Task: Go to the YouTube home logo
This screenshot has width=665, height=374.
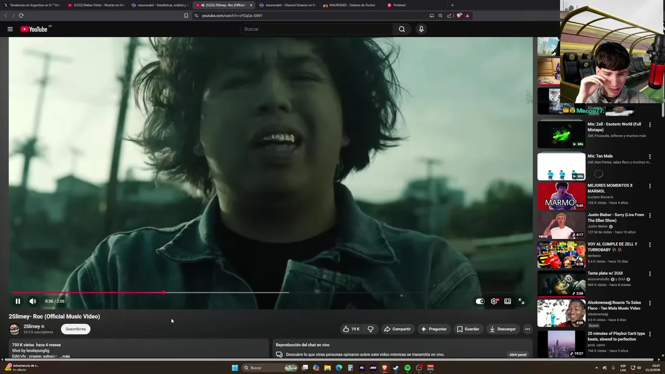Action: 34,29
